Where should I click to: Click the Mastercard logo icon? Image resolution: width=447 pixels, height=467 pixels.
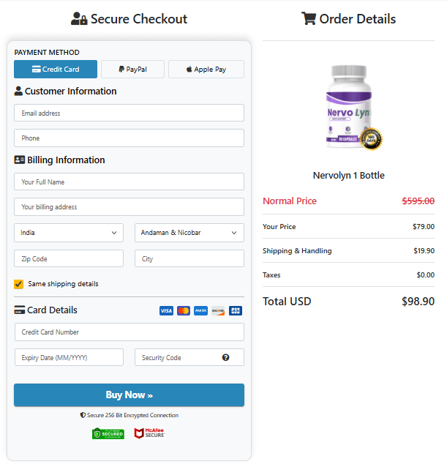[184, 311]
